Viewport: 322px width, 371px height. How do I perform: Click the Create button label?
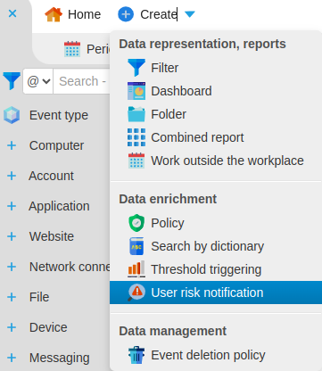[x=159, y=14]
